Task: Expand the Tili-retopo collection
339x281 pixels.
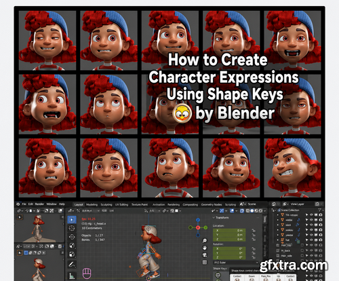Action: coord(278,214)
